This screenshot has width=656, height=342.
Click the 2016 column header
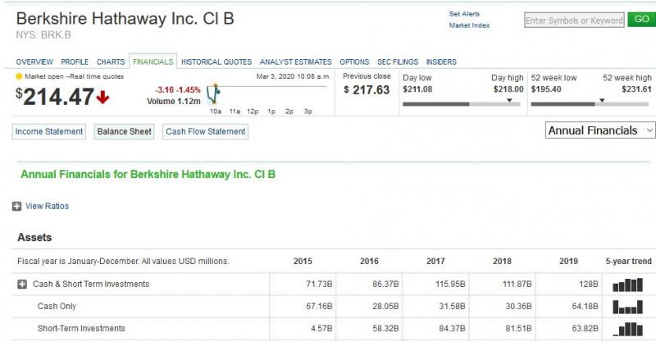(x=369, y=261)
